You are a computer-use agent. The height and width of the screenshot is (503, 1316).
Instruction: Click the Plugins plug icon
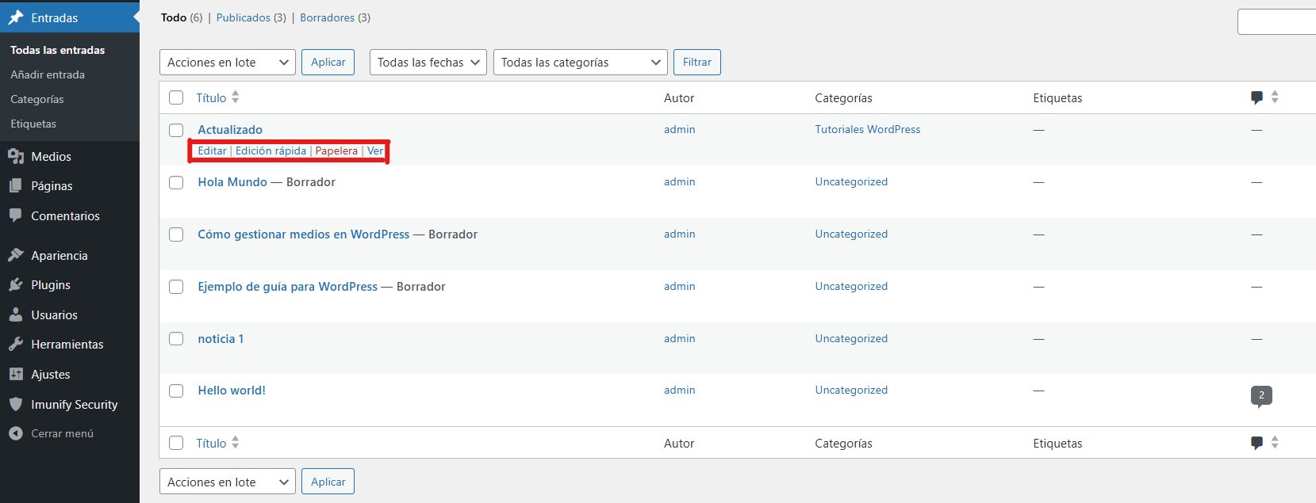(x=16, y=285)
